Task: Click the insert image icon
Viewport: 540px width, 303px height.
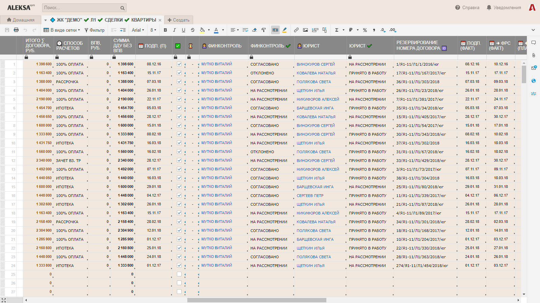Action: (305, 30)
